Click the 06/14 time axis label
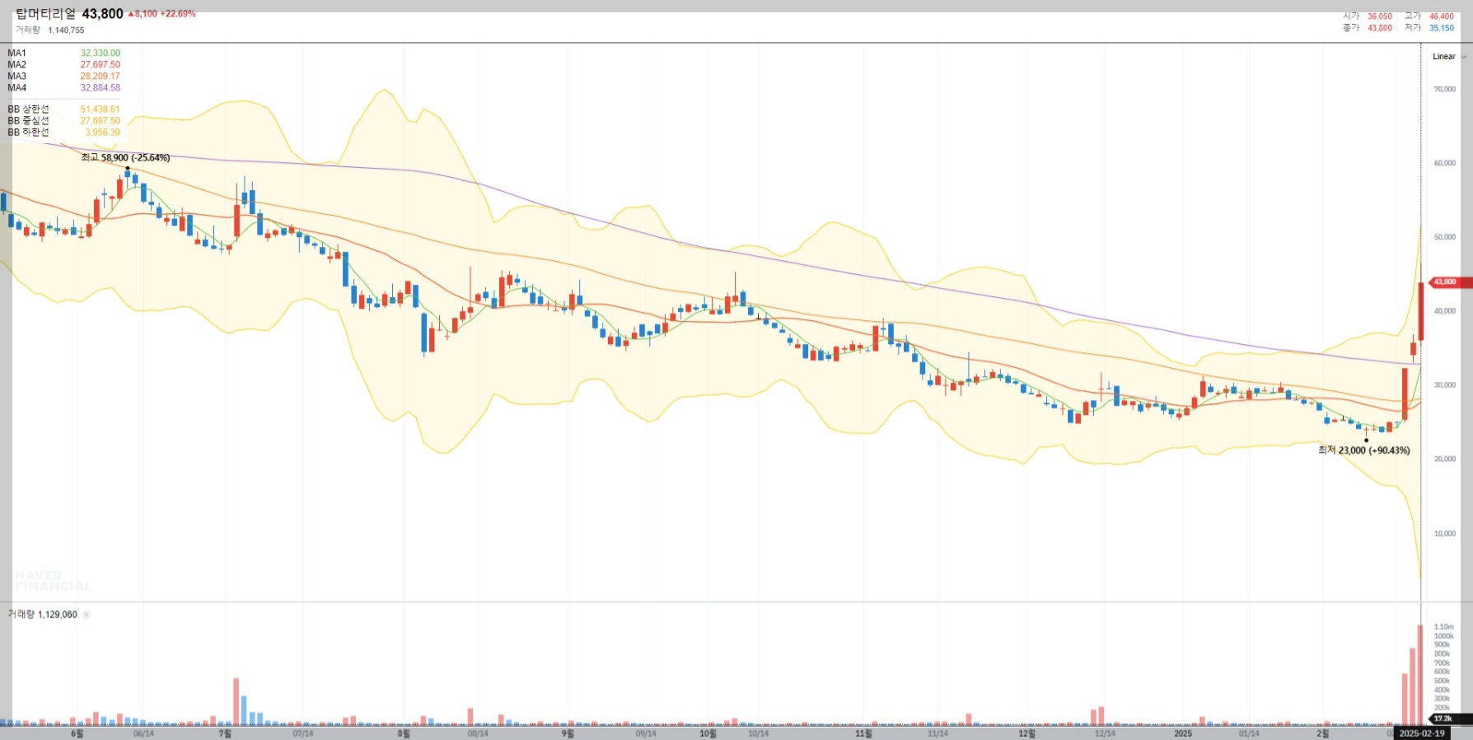The width and height of the screenshot is (1473, 740). coord(143,733)
